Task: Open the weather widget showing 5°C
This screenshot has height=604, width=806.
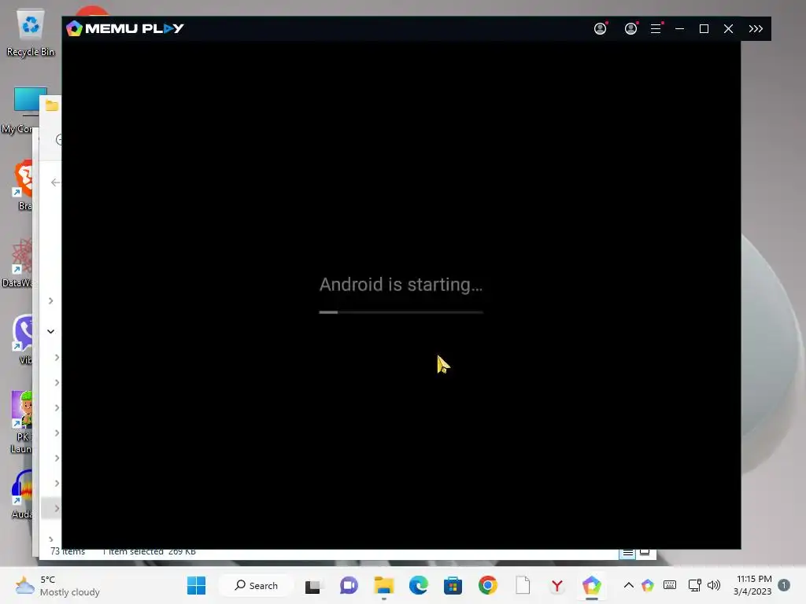Action: 57,585
